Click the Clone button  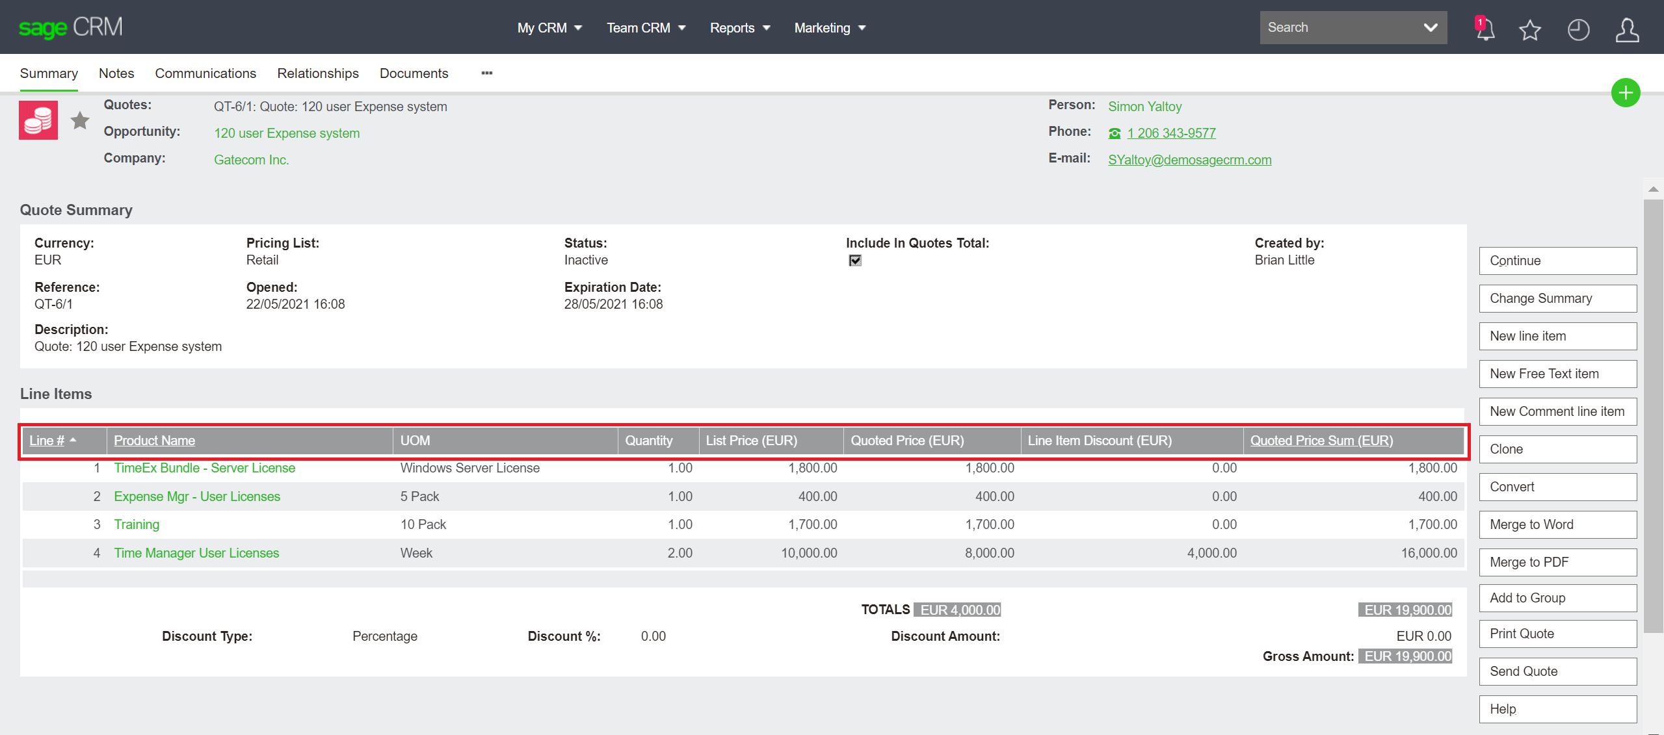1558,449
